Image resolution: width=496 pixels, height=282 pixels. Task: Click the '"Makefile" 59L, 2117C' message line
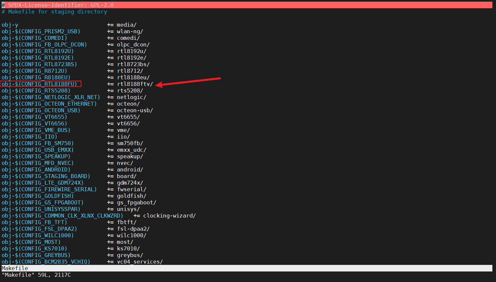tap(36, 275)
